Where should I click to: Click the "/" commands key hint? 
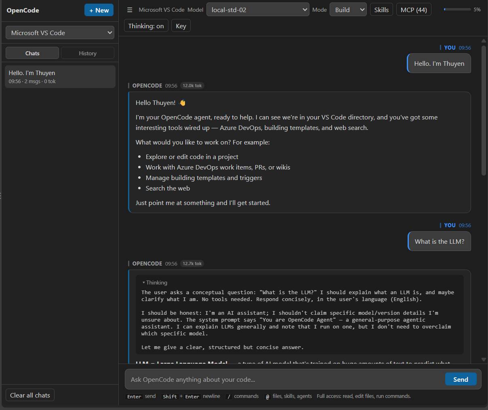coord(229,397)
